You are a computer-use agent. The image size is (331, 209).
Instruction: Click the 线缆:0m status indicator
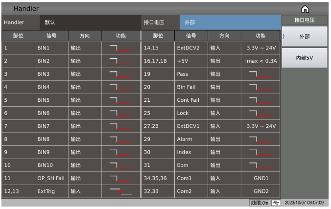coord(260,203)
